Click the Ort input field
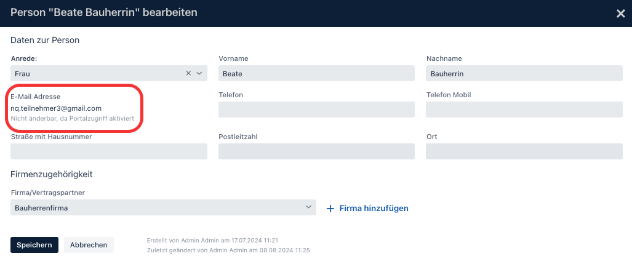632x264 pixels. (524, 151)
